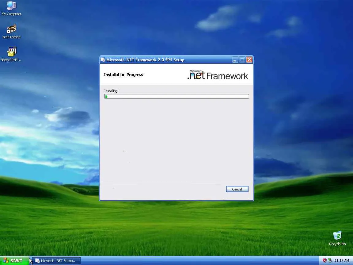Click the disabled maximize button of setup window
Viewport: 353px width, 265px height.
point(242,60)
